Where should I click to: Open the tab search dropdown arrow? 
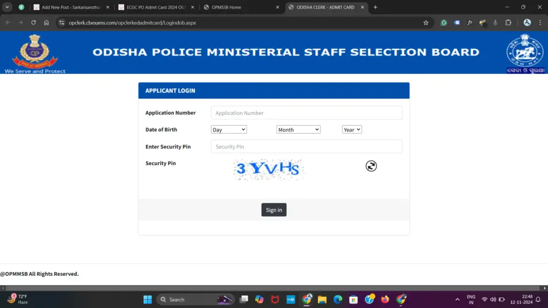click(x=7, y=7)
